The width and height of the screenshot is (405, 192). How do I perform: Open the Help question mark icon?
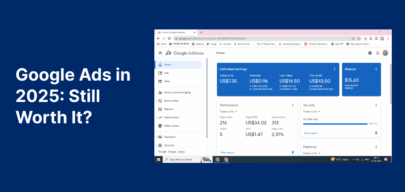tap(370, 53)
